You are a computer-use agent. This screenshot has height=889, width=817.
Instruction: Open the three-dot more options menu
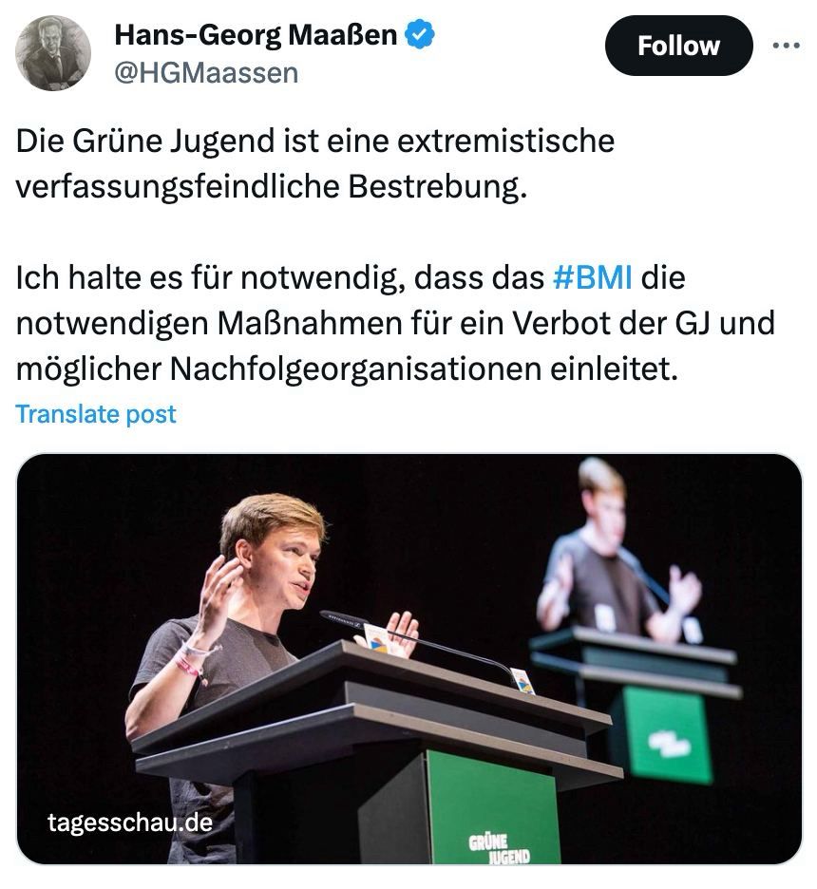pos(787,46)
